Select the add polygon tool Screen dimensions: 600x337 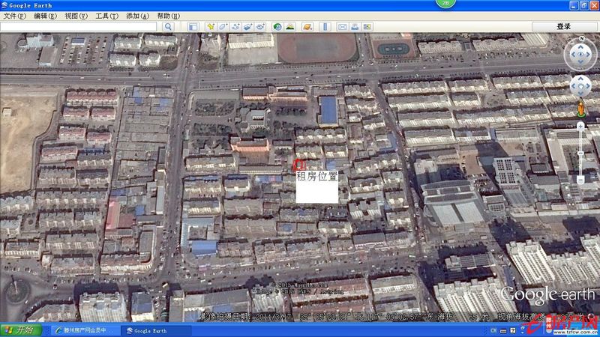point(223,27)
